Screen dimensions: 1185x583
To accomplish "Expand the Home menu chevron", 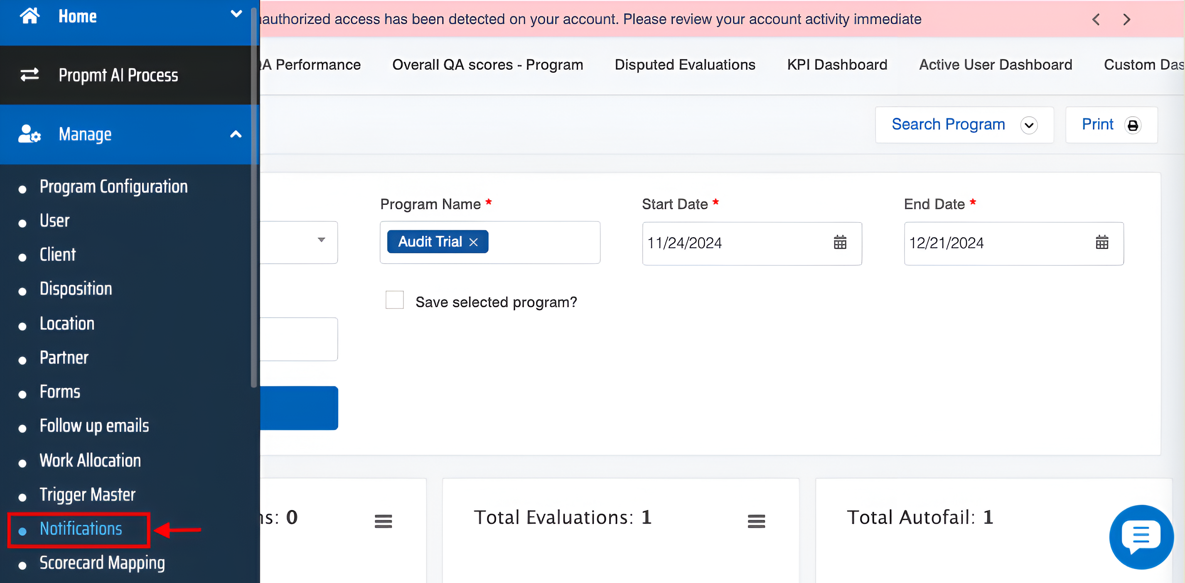I will pos(236,14).
